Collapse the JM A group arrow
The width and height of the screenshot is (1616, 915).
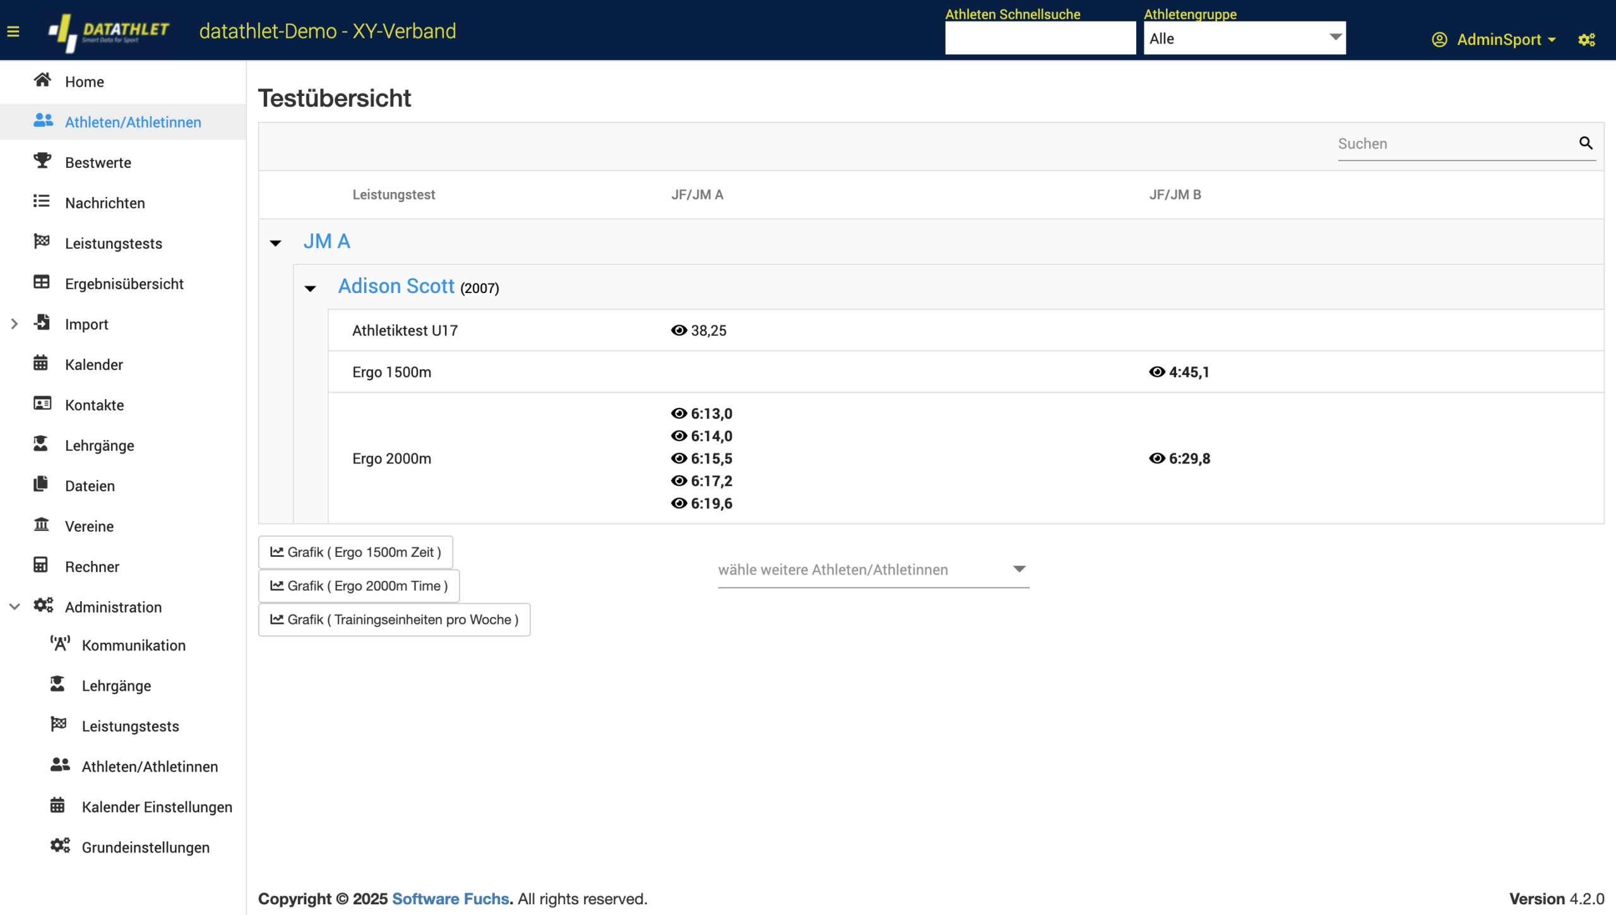(x=276, y=243)
